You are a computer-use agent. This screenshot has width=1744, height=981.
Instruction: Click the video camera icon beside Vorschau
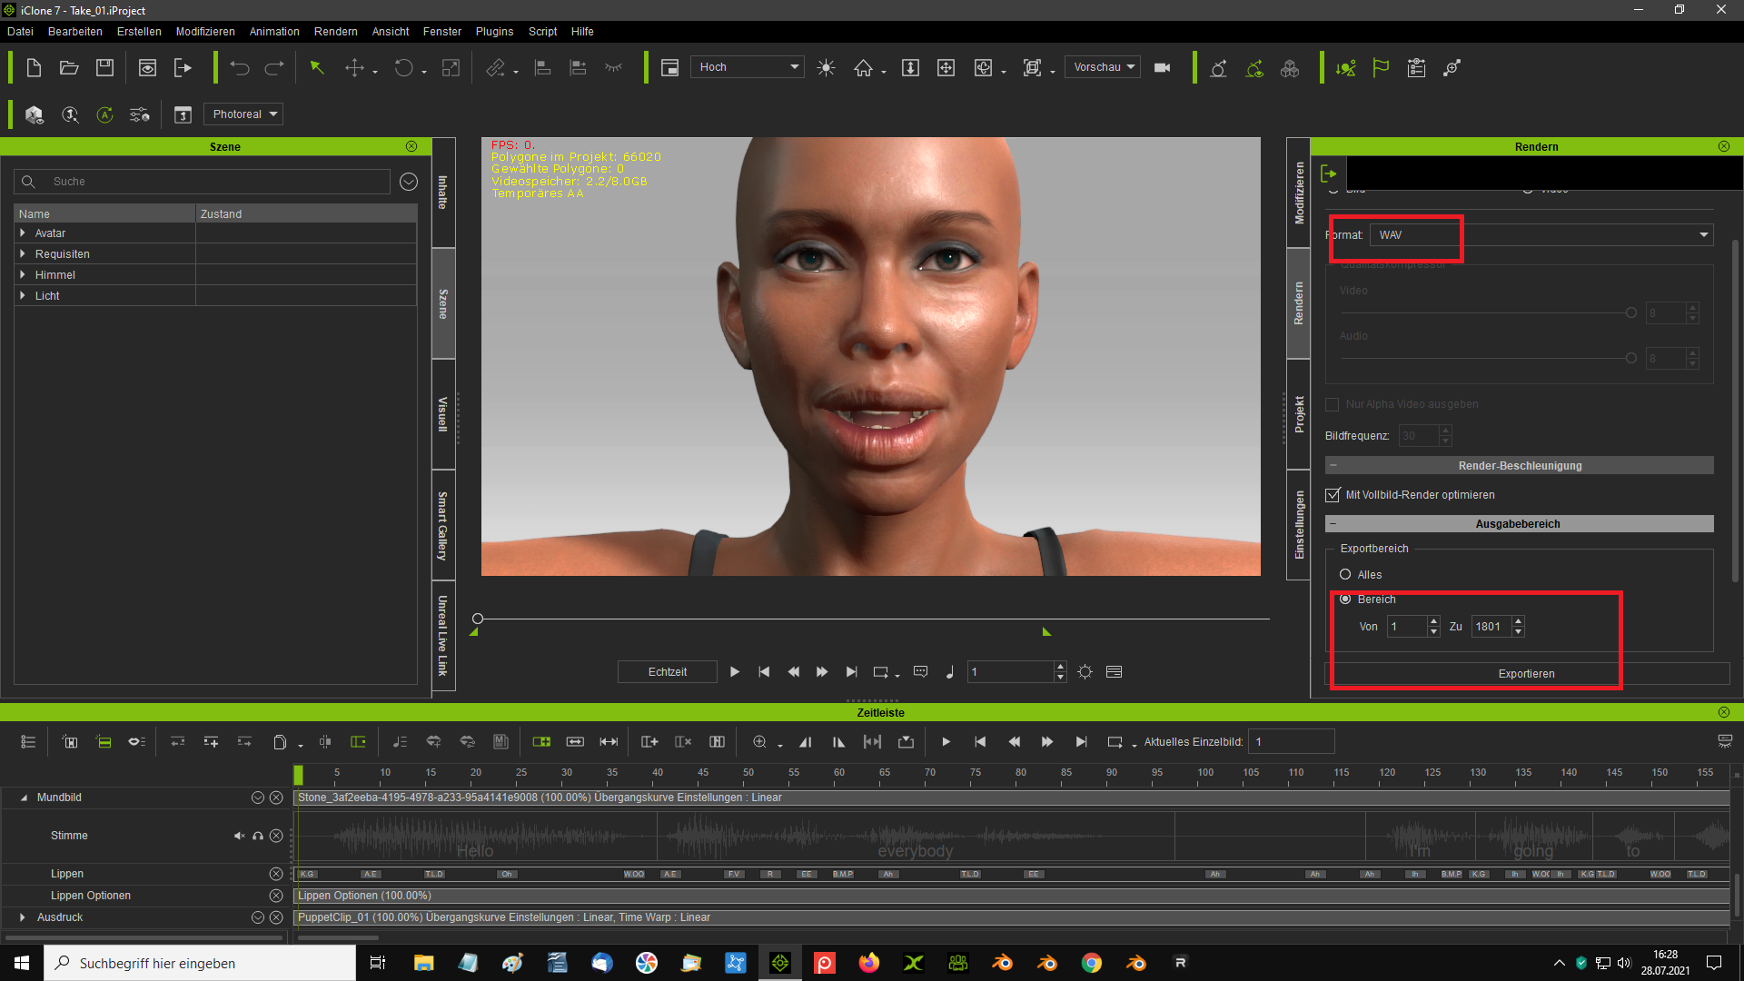1162,68
